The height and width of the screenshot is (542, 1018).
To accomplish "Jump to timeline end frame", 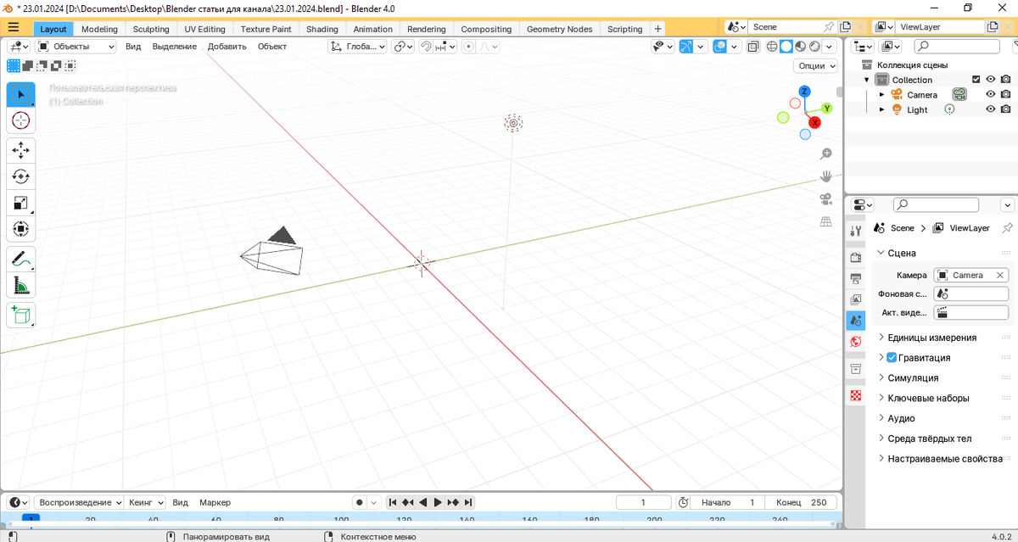I will (468, 502).
